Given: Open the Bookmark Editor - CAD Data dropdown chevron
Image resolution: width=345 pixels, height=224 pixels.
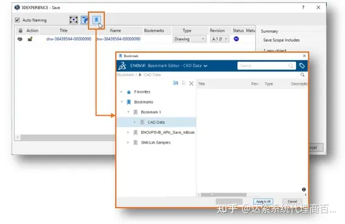Looking at the screenshot, I should click(206, 65).
